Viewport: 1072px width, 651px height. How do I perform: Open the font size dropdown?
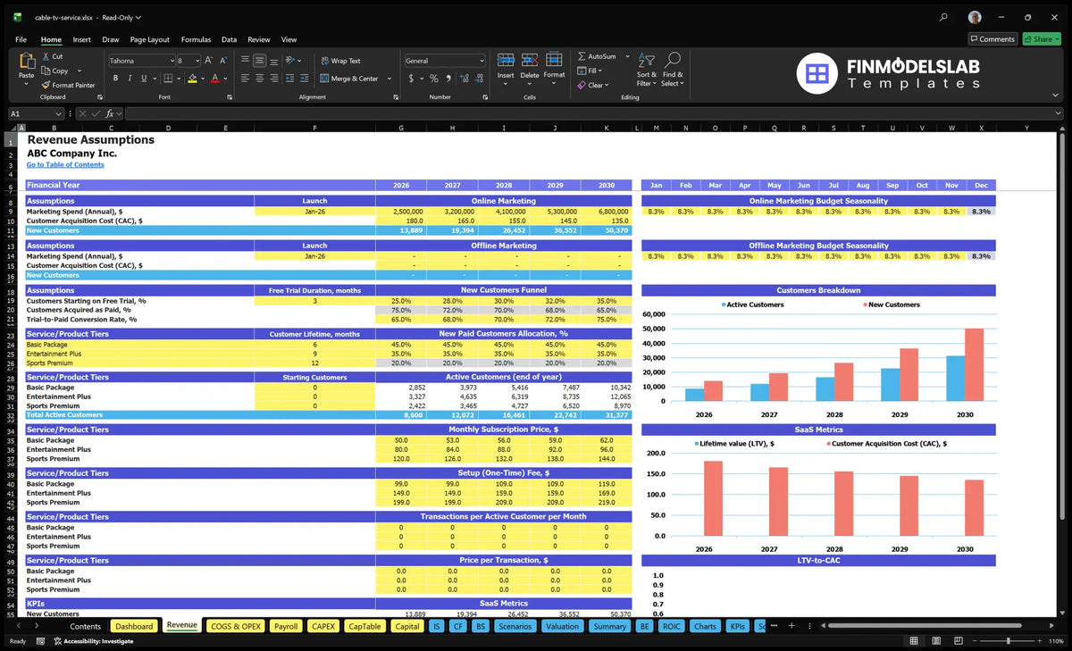click(196, 61)
